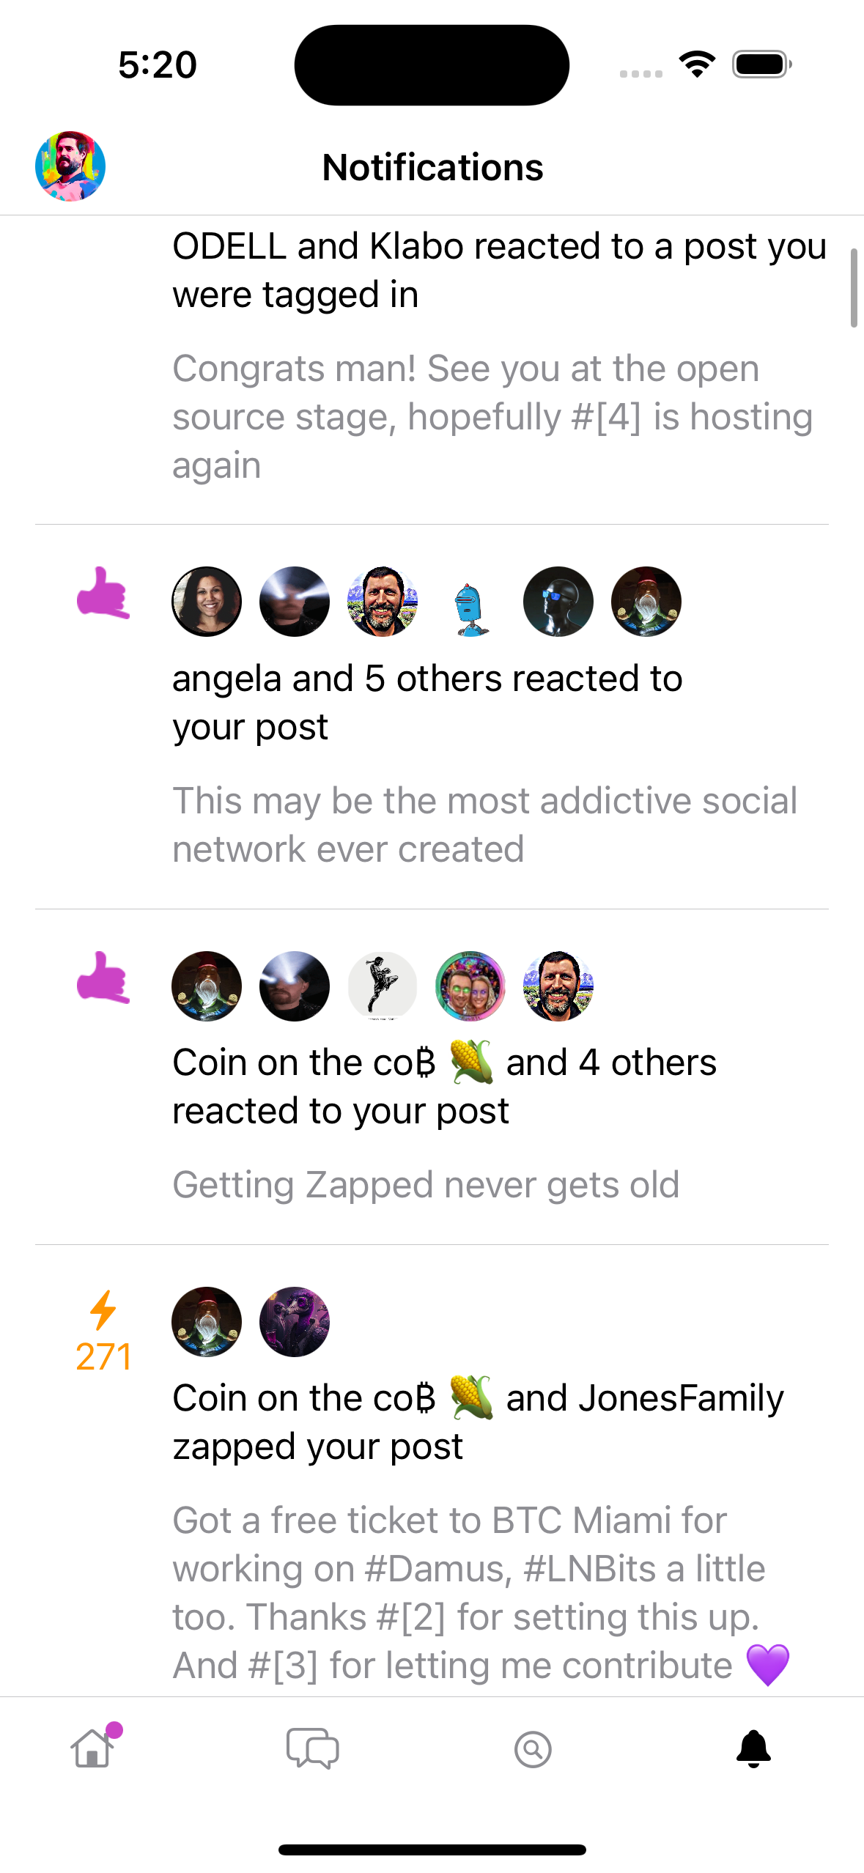Open the couple photo avatar with the green ring

click(x=470, y=986)
